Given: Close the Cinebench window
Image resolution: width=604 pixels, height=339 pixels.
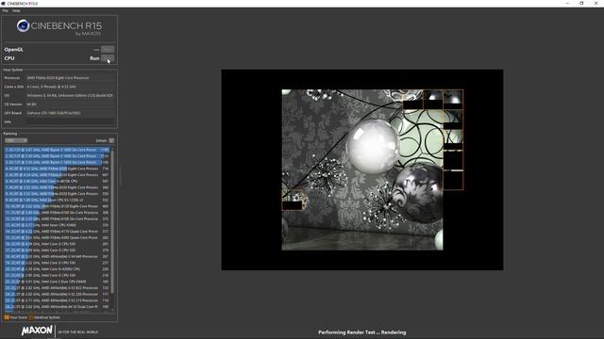Looking at the screenshot, I should (596, 3).
